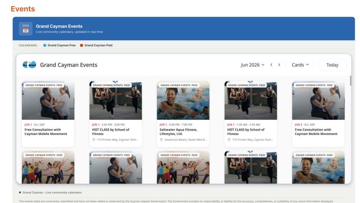Image resolution: width=360 pixels, height=203 pixels.
Task: Click the HIIT class image for 1:45 AM event
Action: (251, 100)
